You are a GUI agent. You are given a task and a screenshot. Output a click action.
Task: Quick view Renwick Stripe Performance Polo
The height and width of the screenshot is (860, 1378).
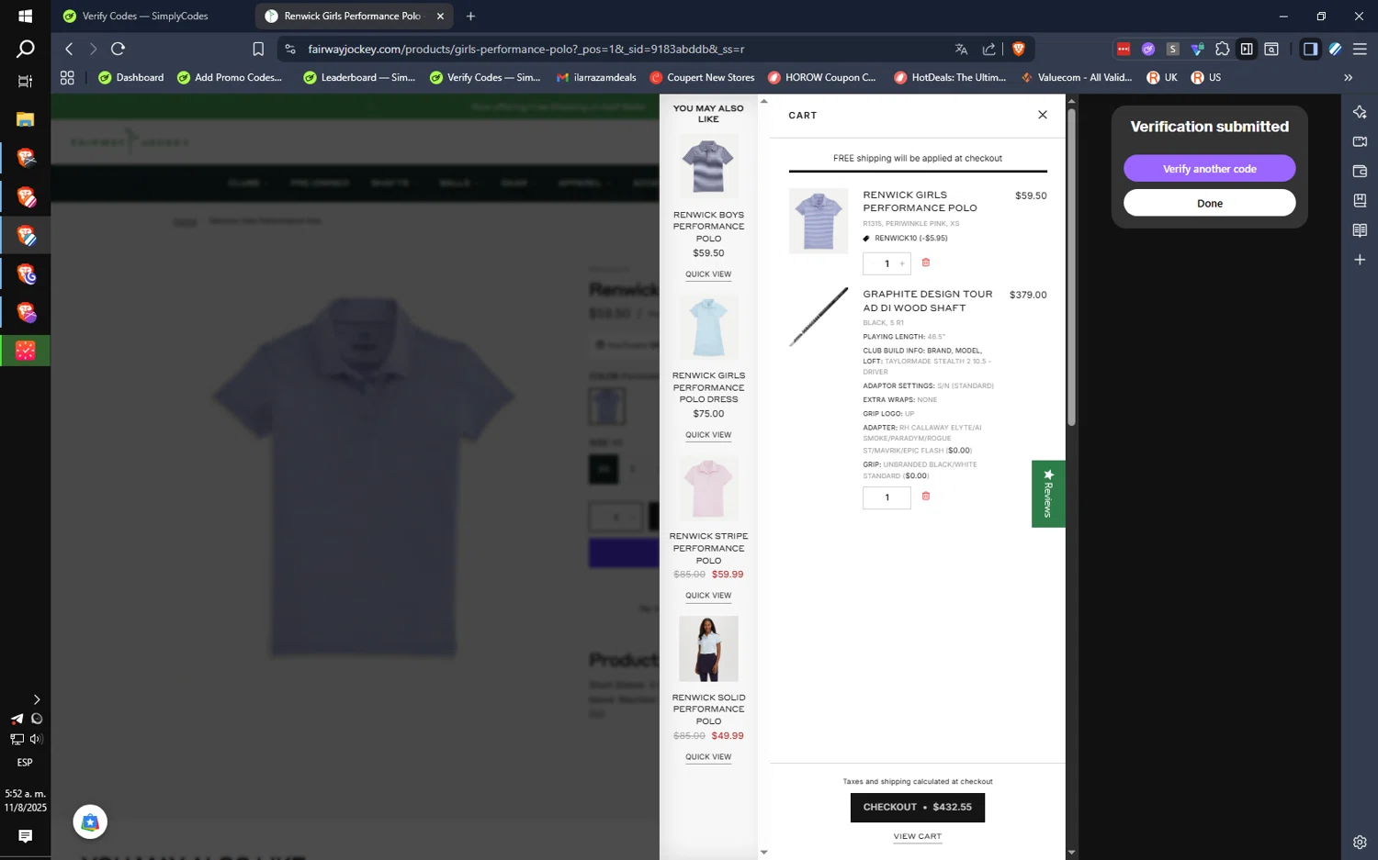click(x=708, y=596)
